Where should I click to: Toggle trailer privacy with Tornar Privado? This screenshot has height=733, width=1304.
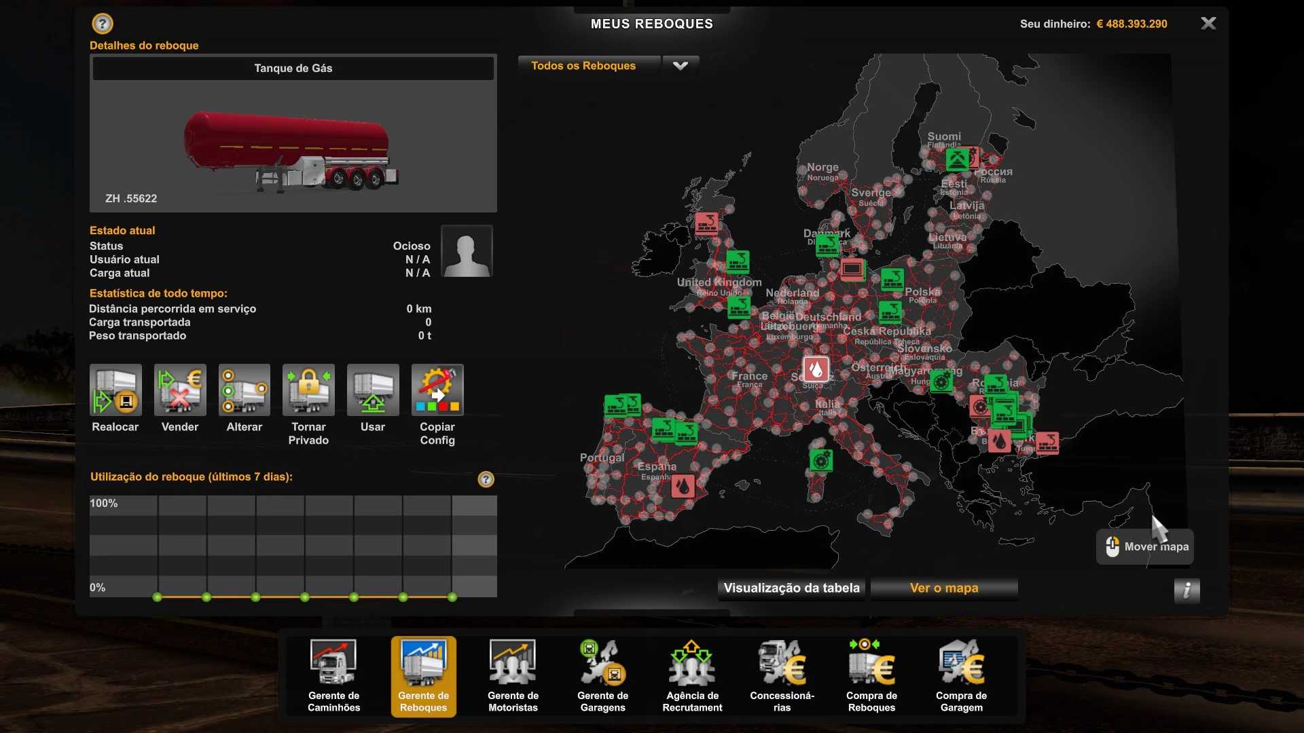[308, 391]
